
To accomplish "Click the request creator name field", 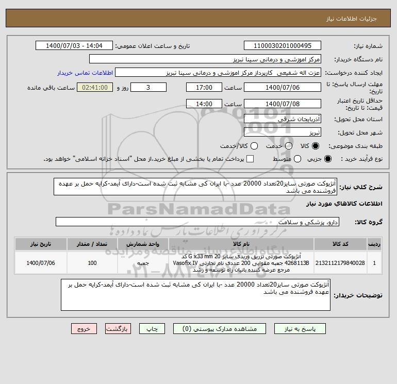I will (x=218, y=73).
